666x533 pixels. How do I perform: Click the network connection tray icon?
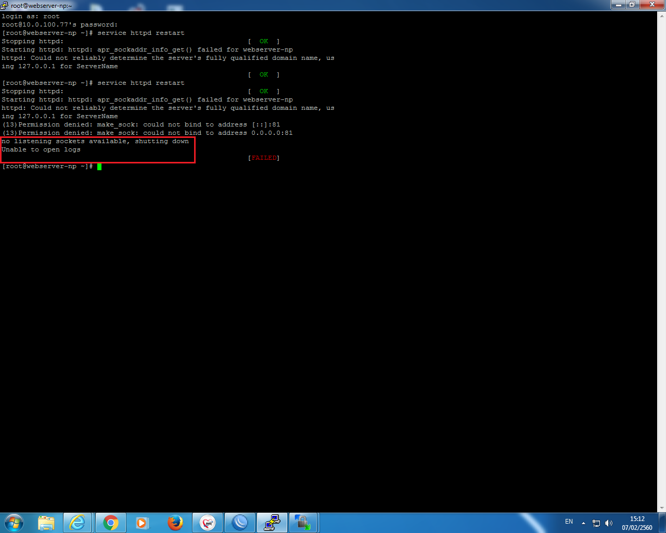[596, 523]
